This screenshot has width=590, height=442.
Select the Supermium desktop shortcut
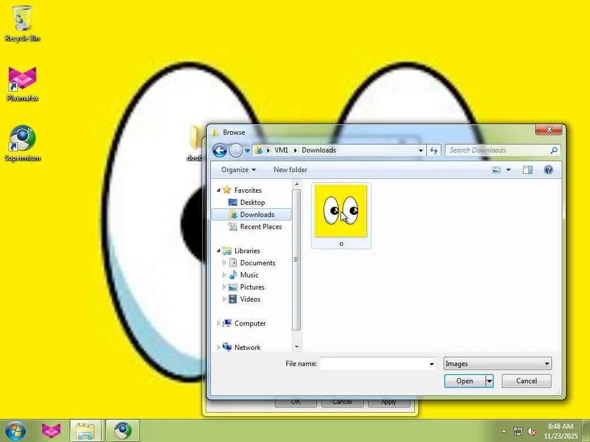(22, 143)
